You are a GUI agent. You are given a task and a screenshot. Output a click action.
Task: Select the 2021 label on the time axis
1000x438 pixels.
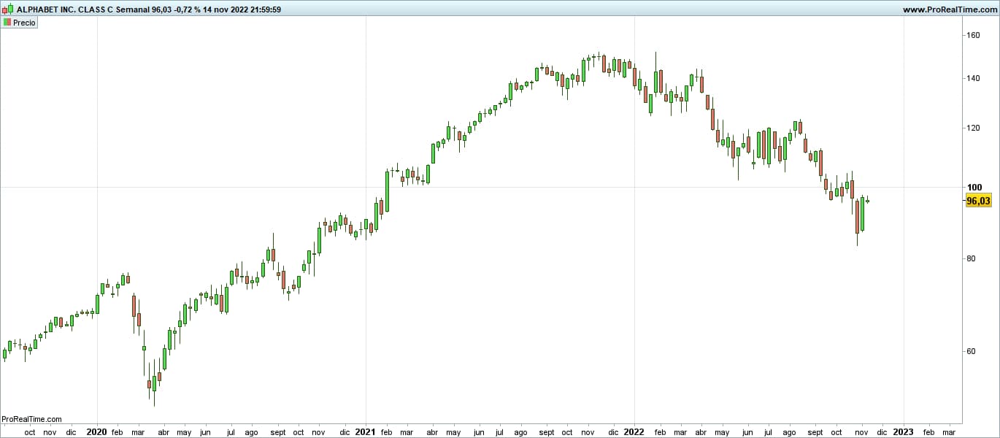(365, 432)
